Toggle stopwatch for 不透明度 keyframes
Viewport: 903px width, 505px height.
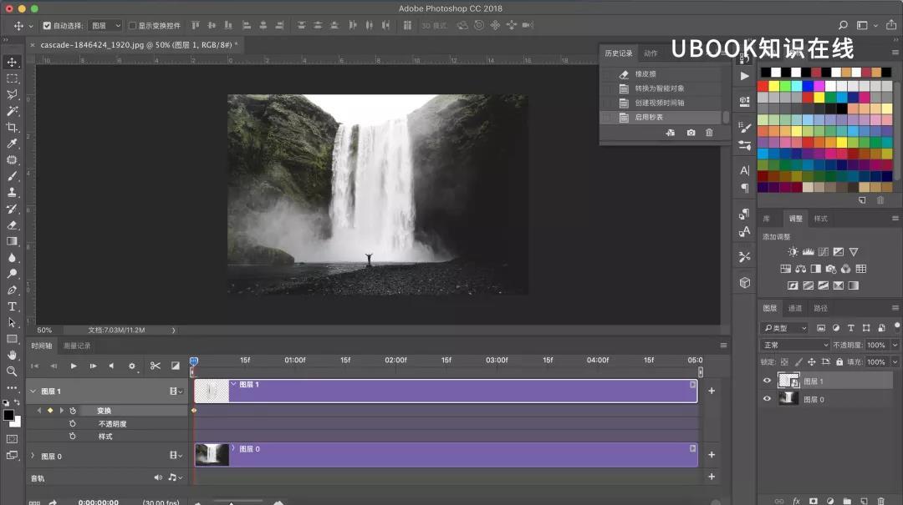click(x=73, y=423)
